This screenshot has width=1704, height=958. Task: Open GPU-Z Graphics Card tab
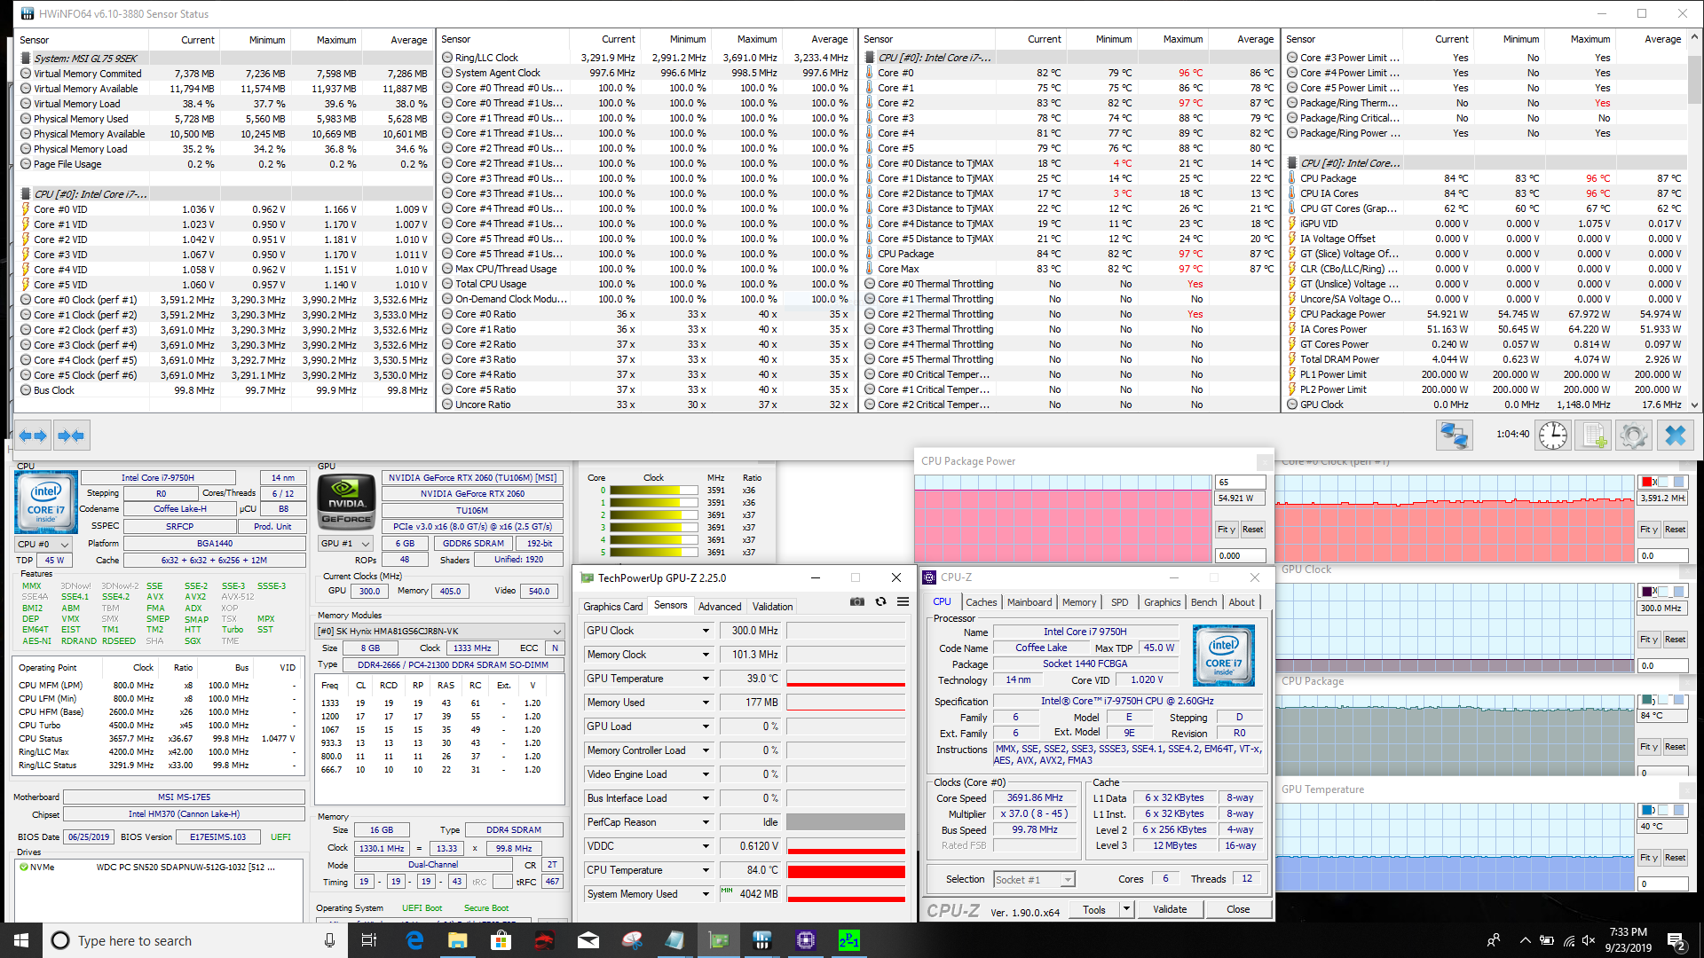[612, 607]
